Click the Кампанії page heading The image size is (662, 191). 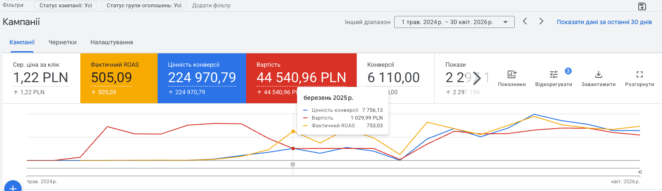pos(21,22)
